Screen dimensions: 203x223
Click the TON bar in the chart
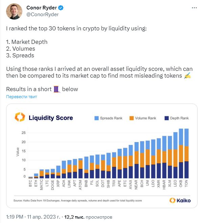186,153
